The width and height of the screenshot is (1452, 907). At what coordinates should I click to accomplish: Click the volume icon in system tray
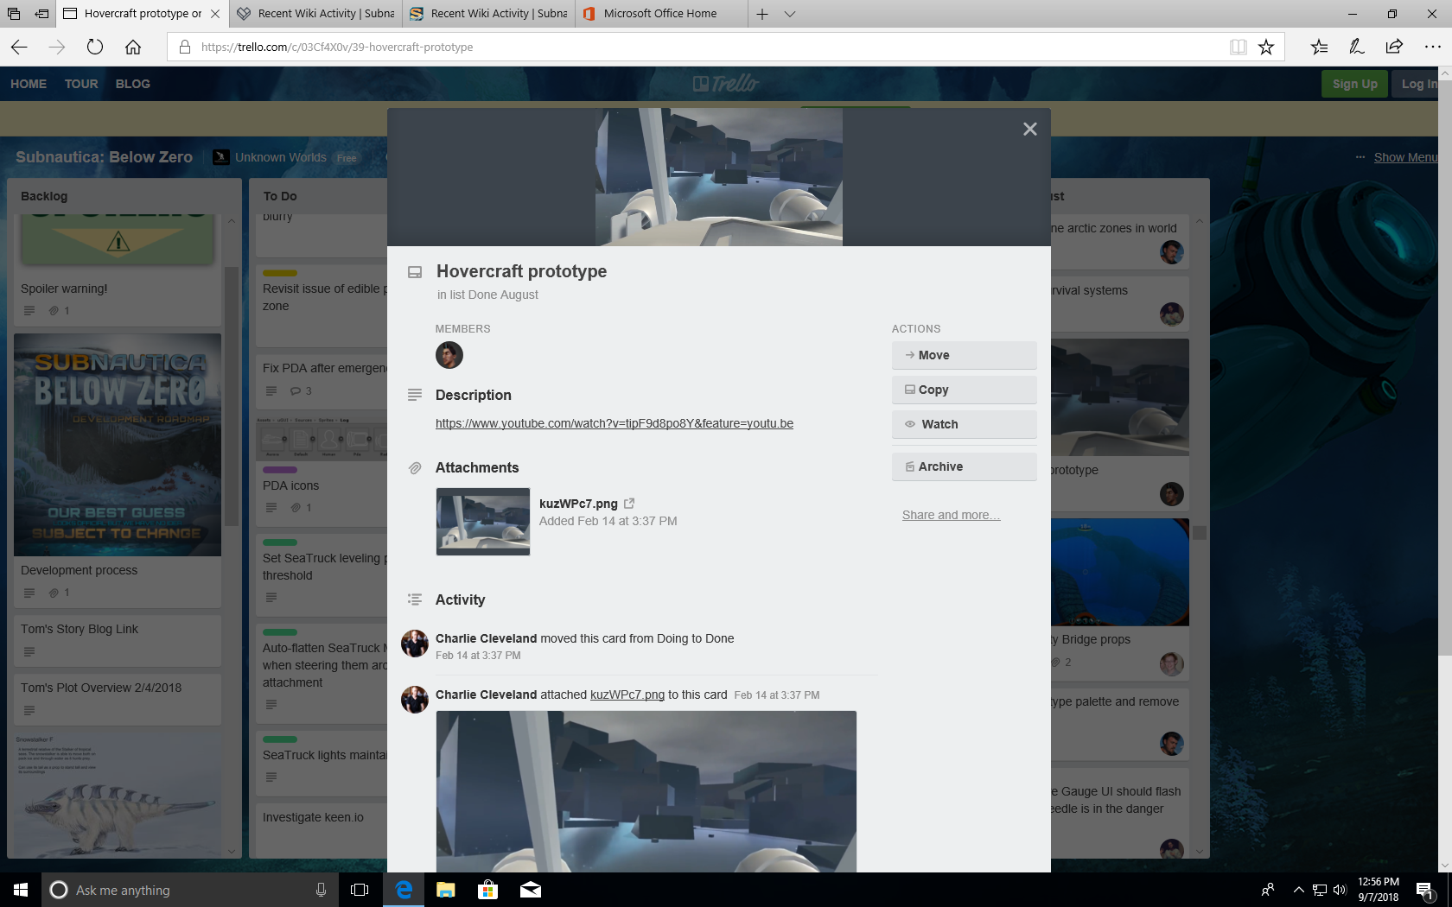pos(1340,890)
